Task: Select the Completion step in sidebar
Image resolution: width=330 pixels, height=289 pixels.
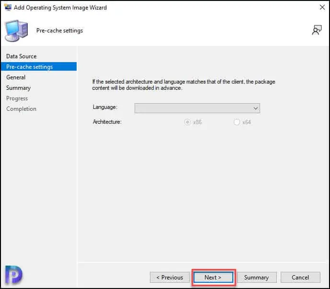Action: pyautogui.click(x=21, y=109)
